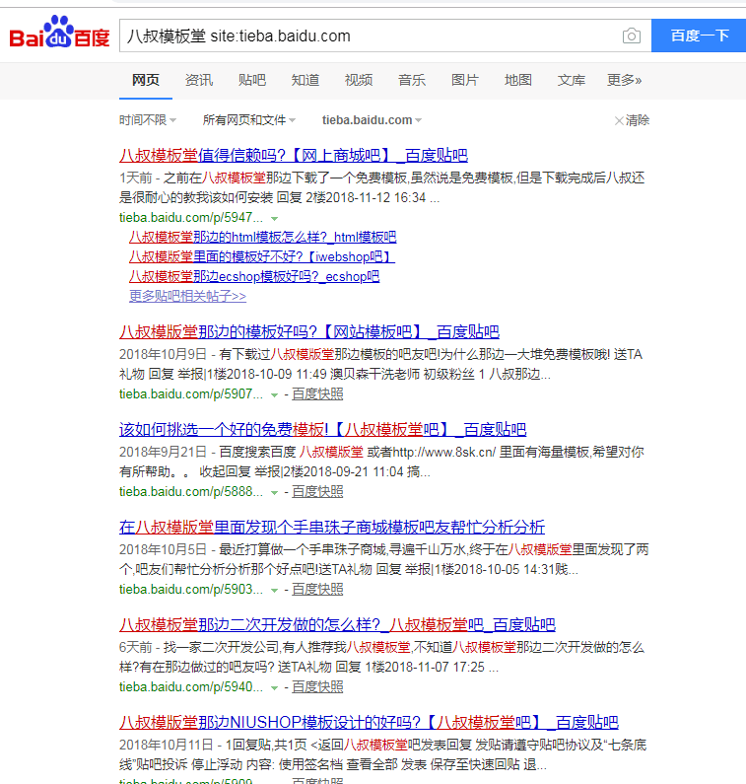Open sub-link 八叔模板堂那边ecshop模板好吗
The height and width of the screenshot is (784, 746).
click(x=254, y=276)
